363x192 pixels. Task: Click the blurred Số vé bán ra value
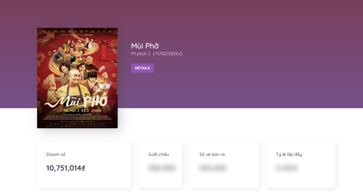tap(213, 168)
